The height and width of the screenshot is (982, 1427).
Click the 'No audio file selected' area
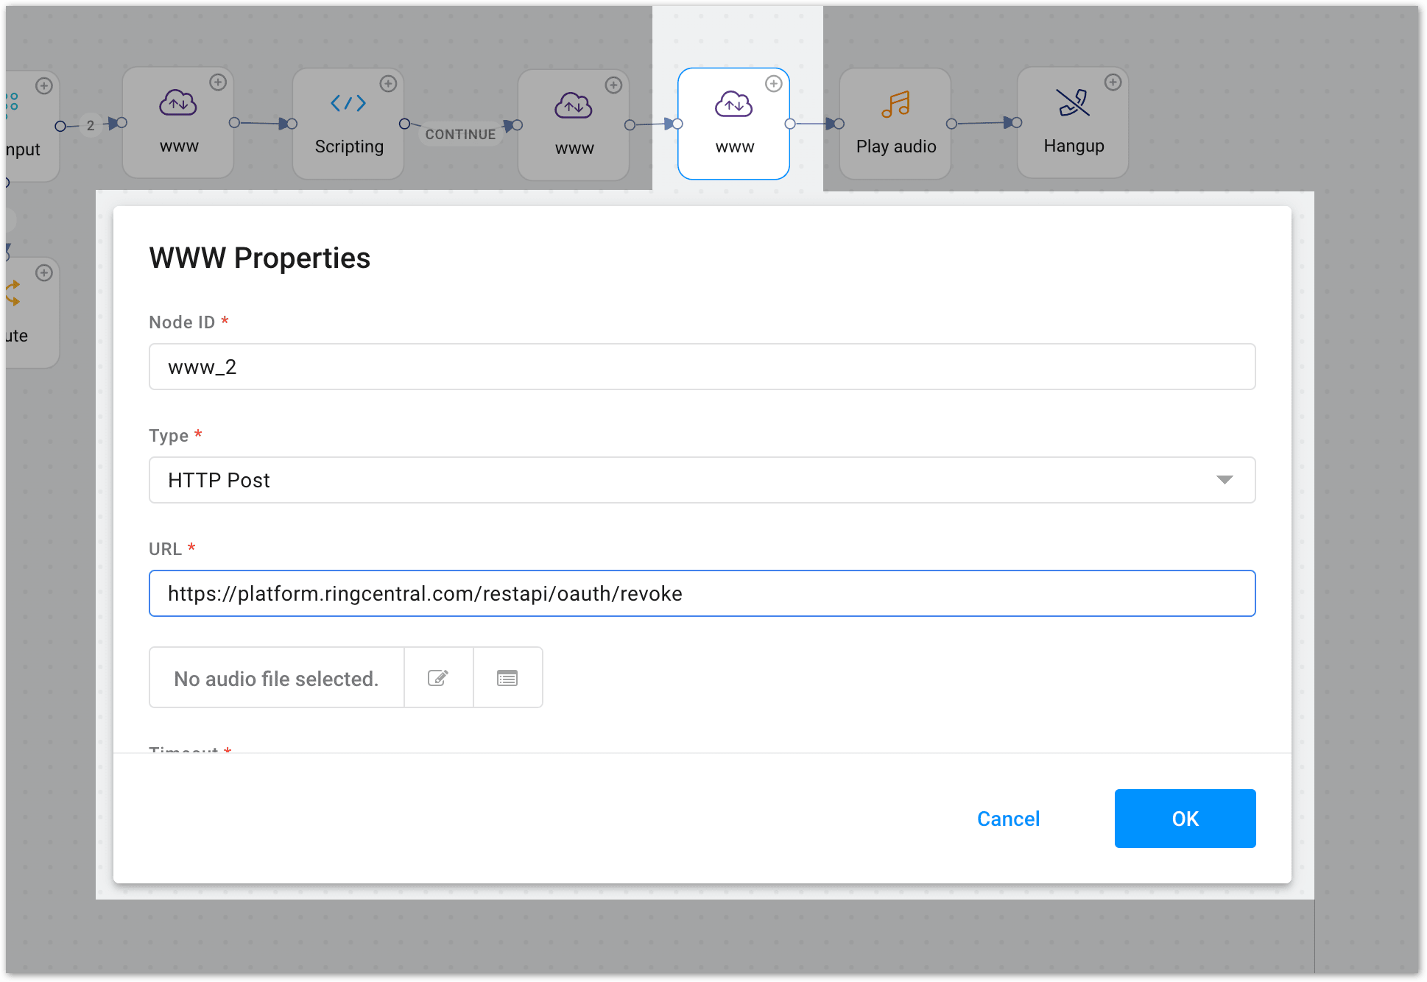(275, 677)
